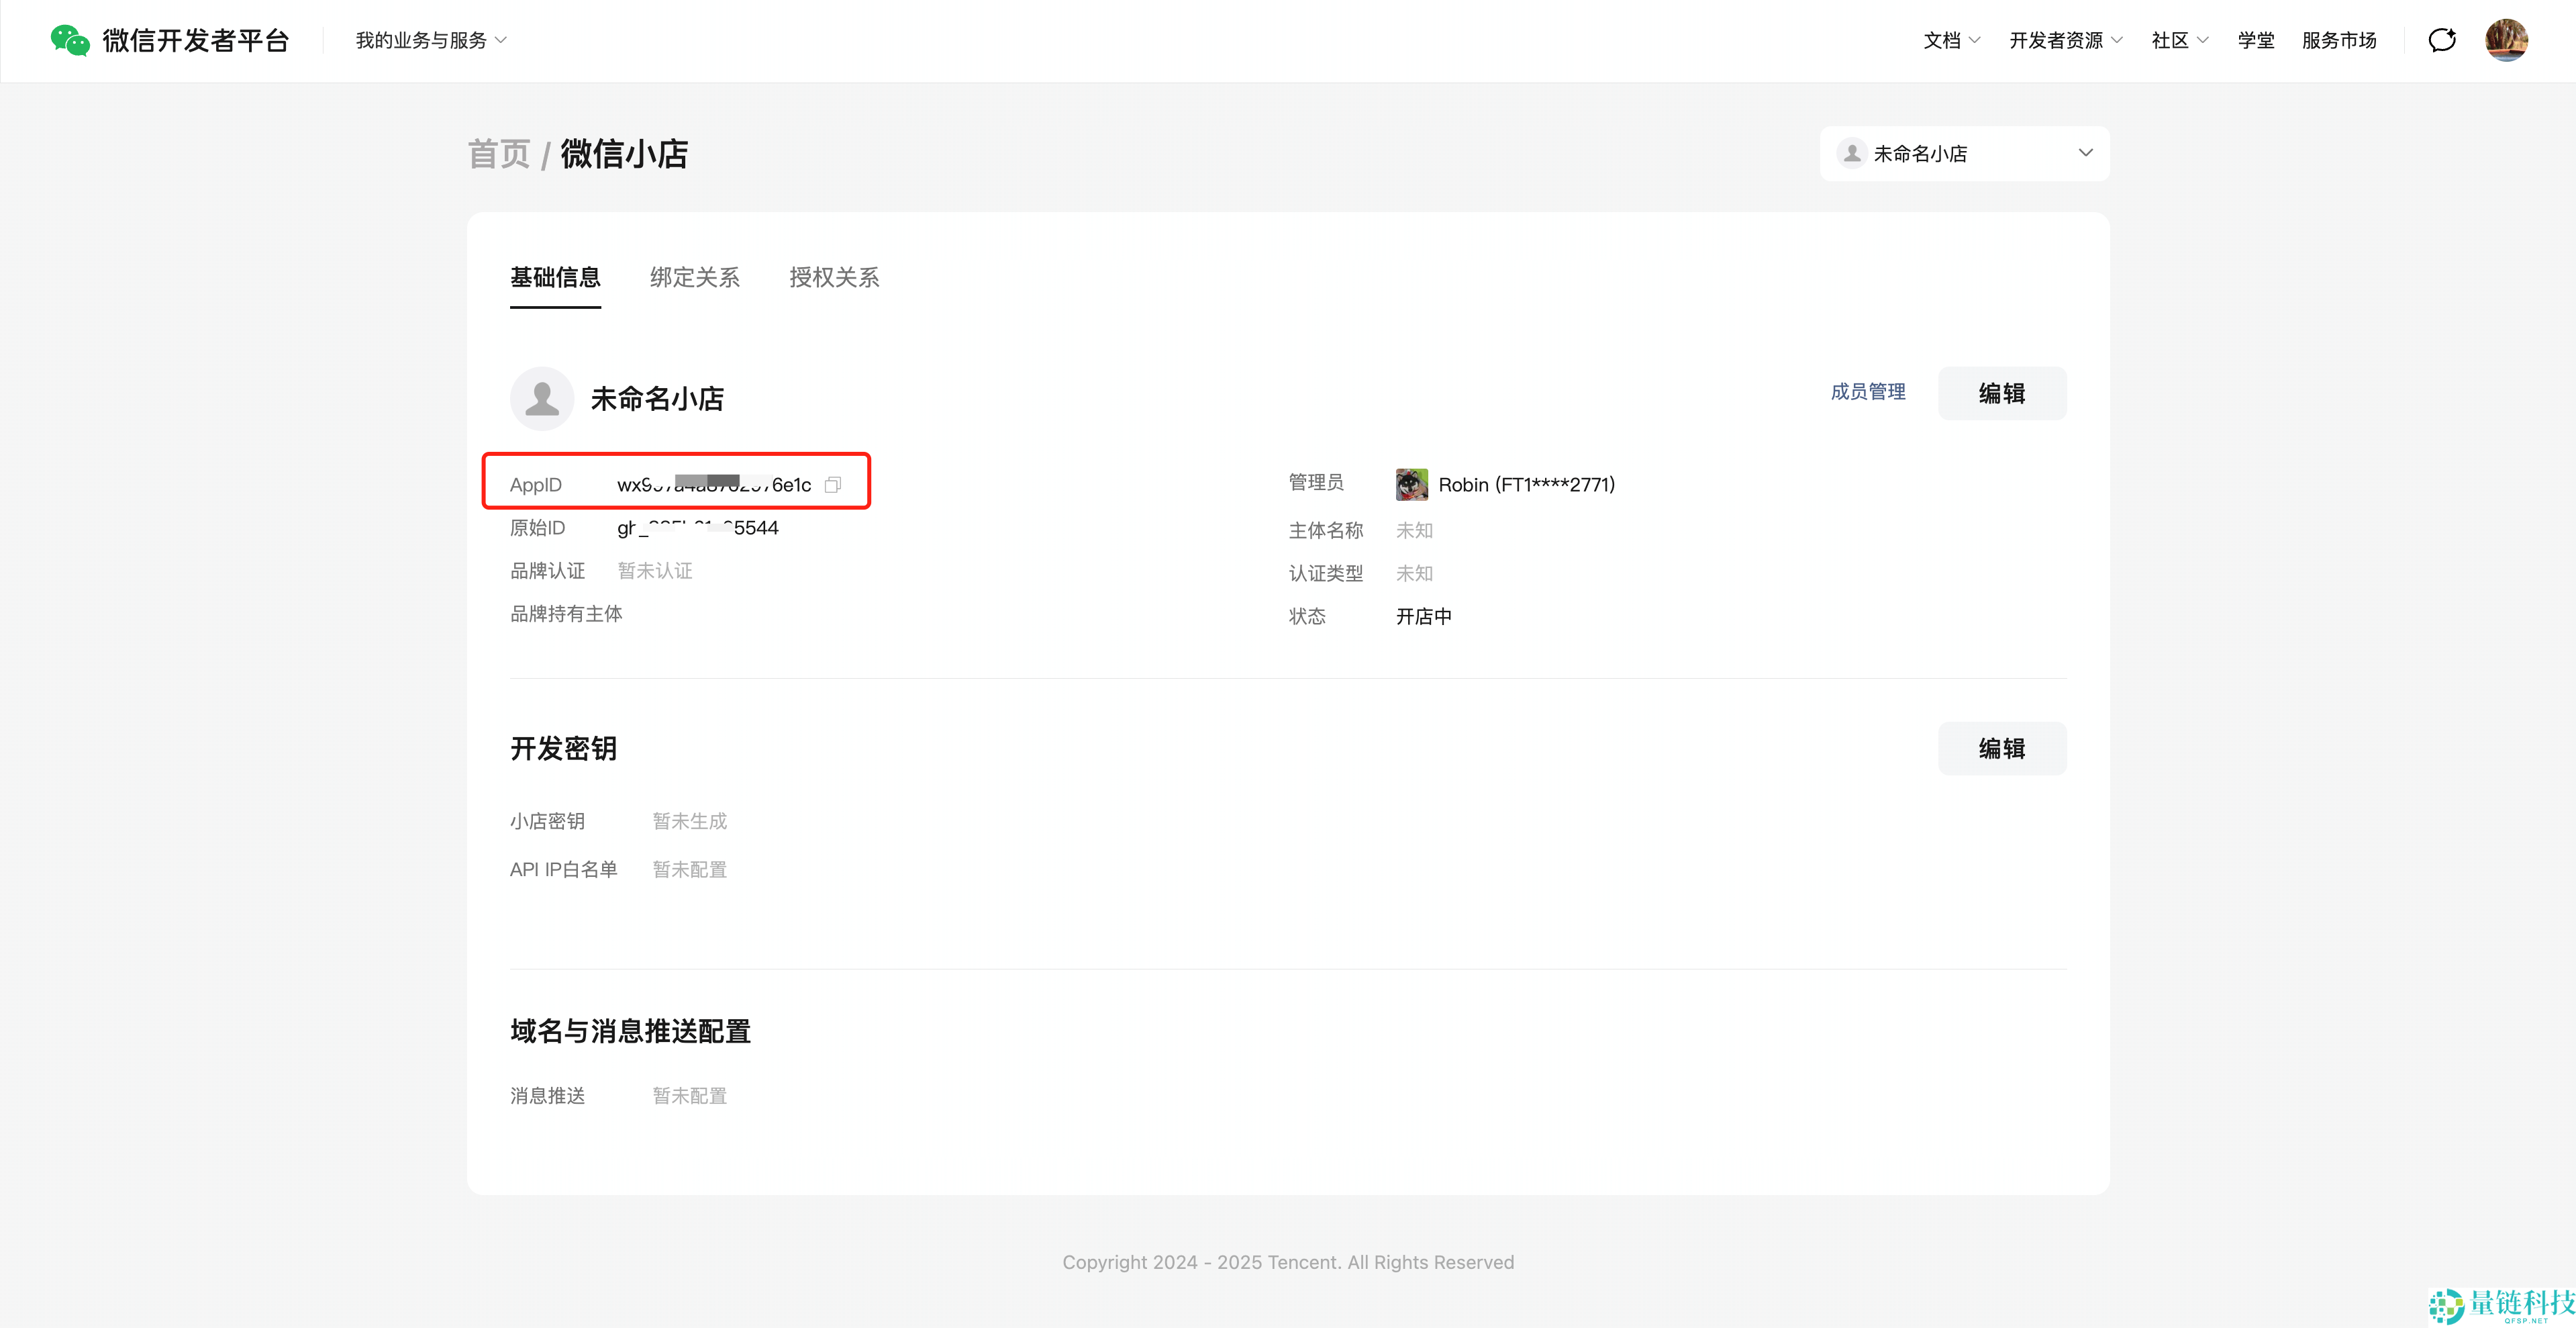Expand the 文档 menu
The height and width of the screenshot is (1328, 2576).
[x=1951, y=40]
